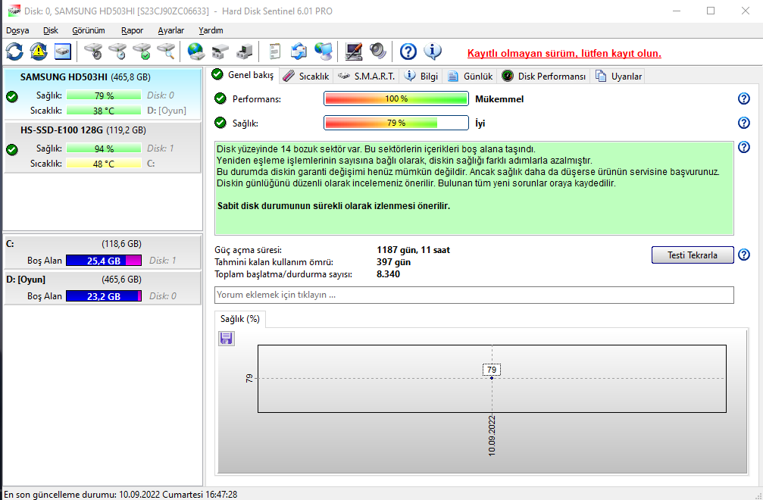Screen dimensions: 763x500
Task: Open the text report document icon
Action: [275, 51]
